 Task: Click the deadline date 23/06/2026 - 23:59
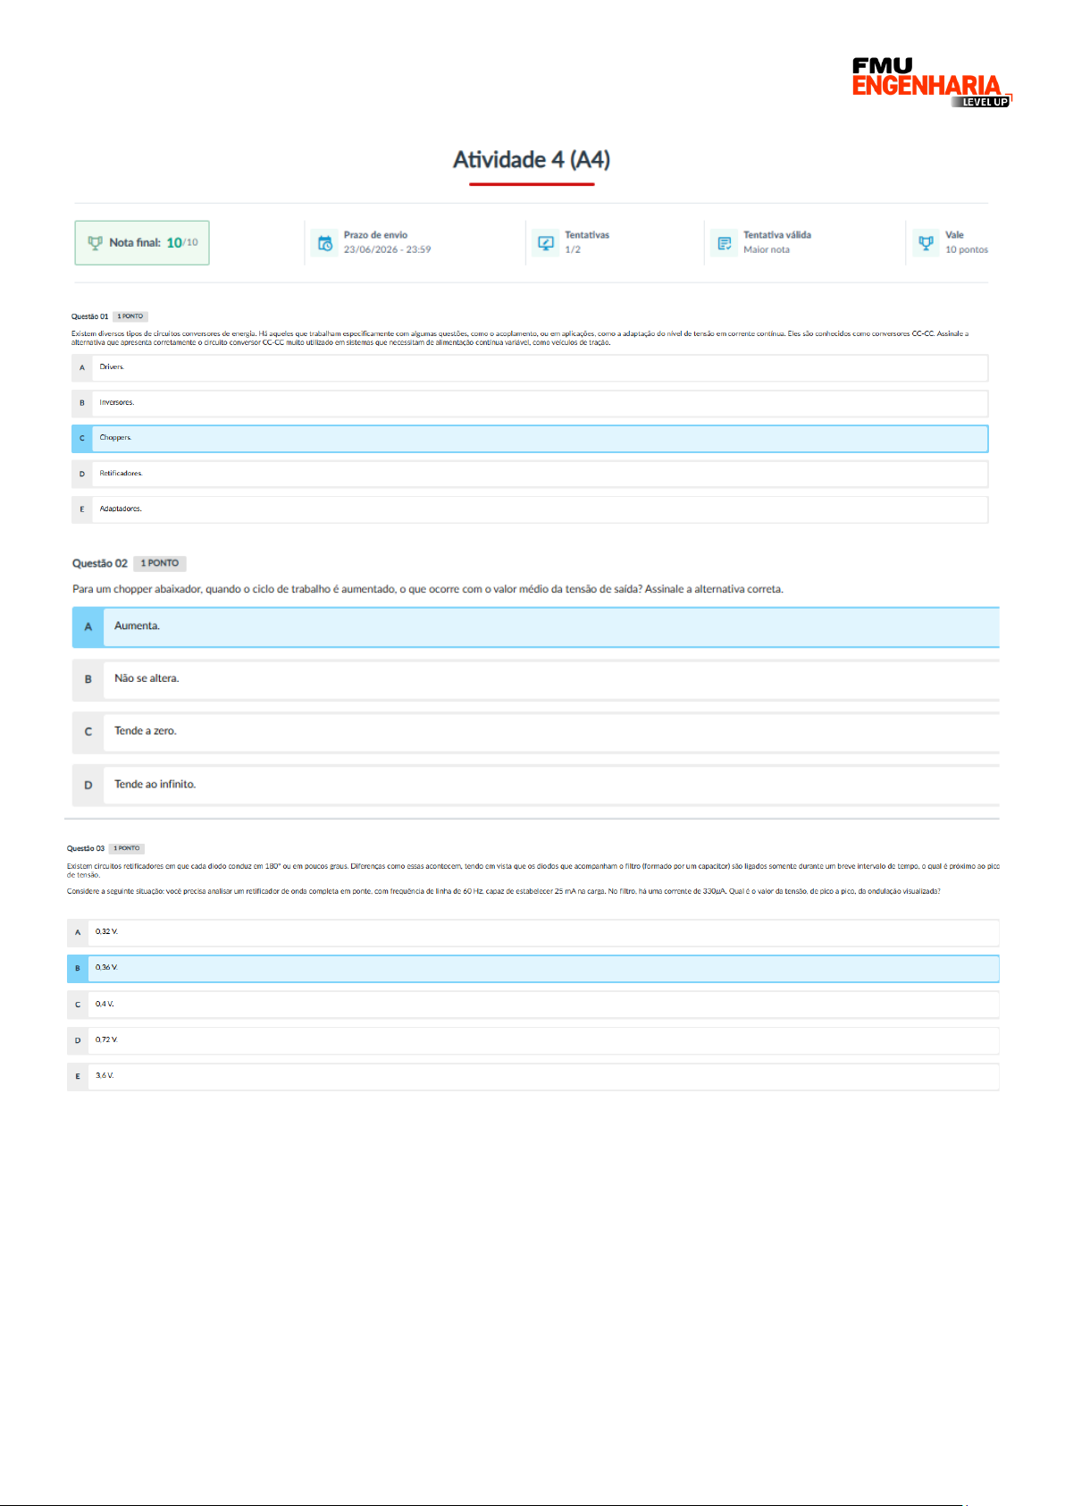point(387,249)
